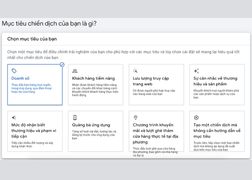Click the megaphone speaker icon for brand awareness
Image resolution: width=252 pixels, height=180 pixels.
click(14, 117)
